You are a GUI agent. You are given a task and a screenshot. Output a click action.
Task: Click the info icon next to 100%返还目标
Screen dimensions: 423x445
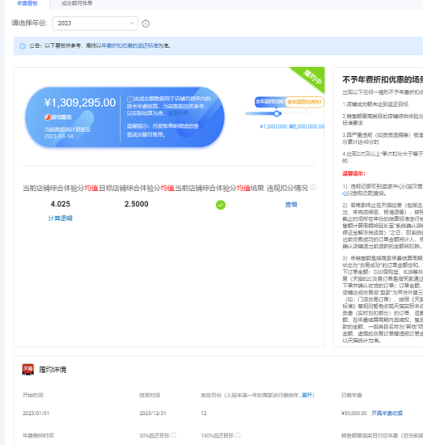(238, 435)
